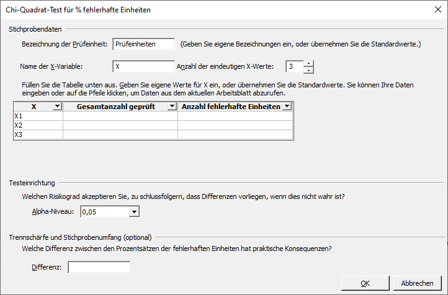Click Anzahl fehlerhafte Einheiten cell for X1

point(235,116)
